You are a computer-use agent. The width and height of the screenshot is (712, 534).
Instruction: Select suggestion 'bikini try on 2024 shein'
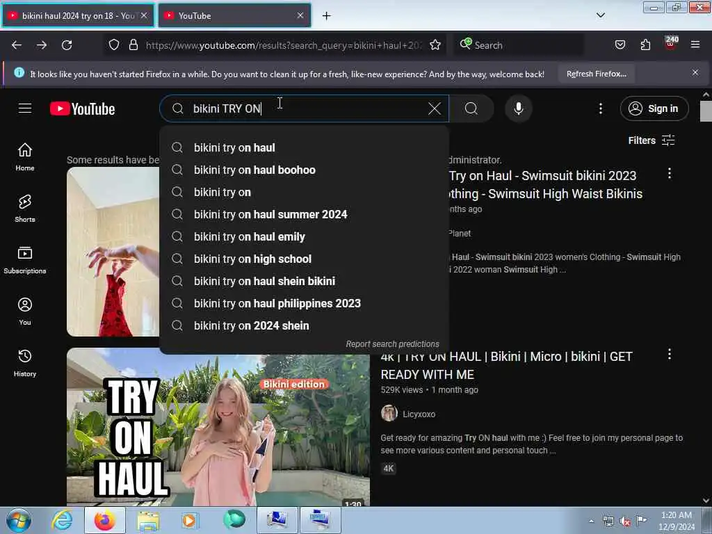pyautogui.click(x=305, y=325)
